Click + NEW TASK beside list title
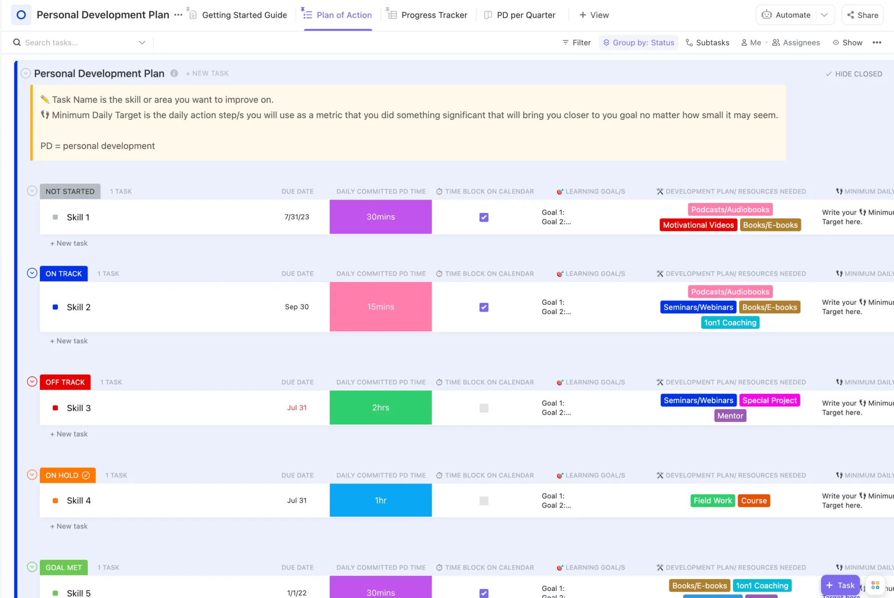894x598 pixels. point(207,73)
